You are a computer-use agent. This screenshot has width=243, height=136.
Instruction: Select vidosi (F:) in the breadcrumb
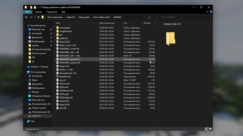pos(71,17)
